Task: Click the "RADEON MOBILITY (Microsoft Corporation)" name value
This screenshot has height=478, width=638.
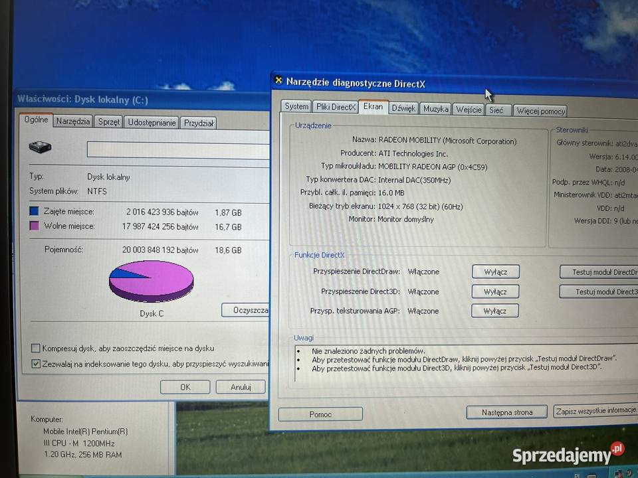Action: [x=447, y=141]
